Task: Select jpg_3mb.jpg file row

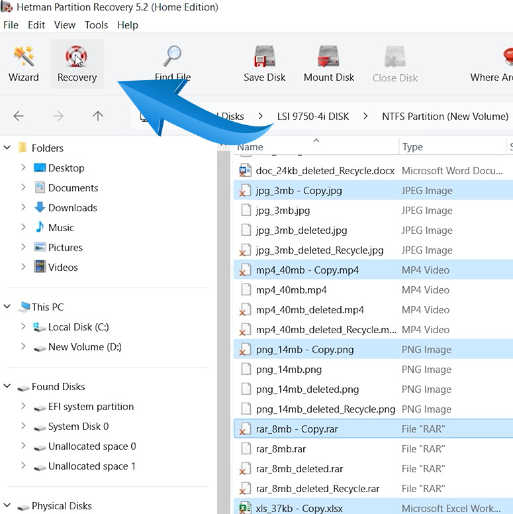Action: pyautogui.click(x=373, y=210)
